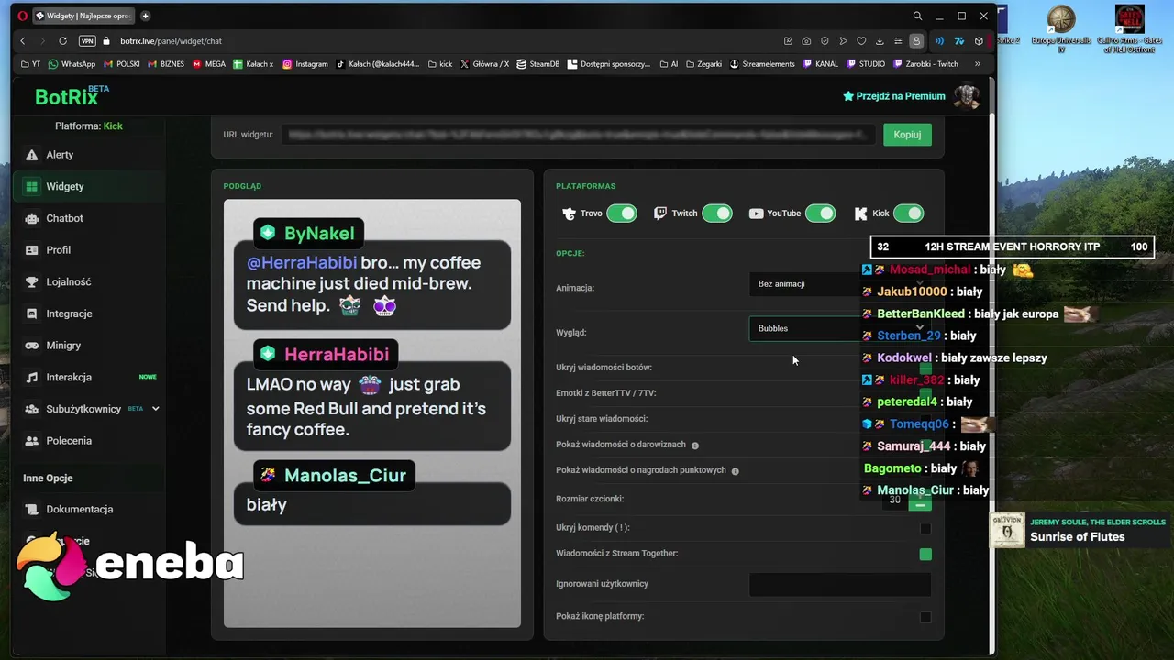Image resolution: width=1174 pixels, height=660 pixels.
Task: Open the Instagram bookmark
Action: click(305, 64)
